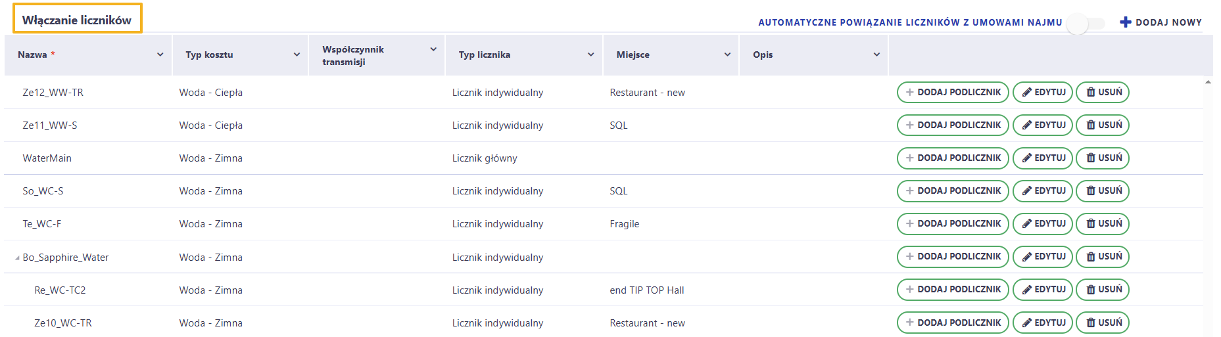
Task: Click trash icon for Re_WC-TC2 row
Action: coord(1091,290)
